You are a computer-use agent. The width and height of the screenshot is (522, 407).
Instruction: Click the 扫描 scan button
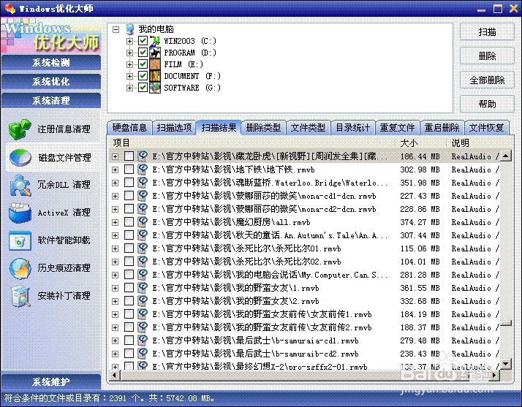[487, 32]
